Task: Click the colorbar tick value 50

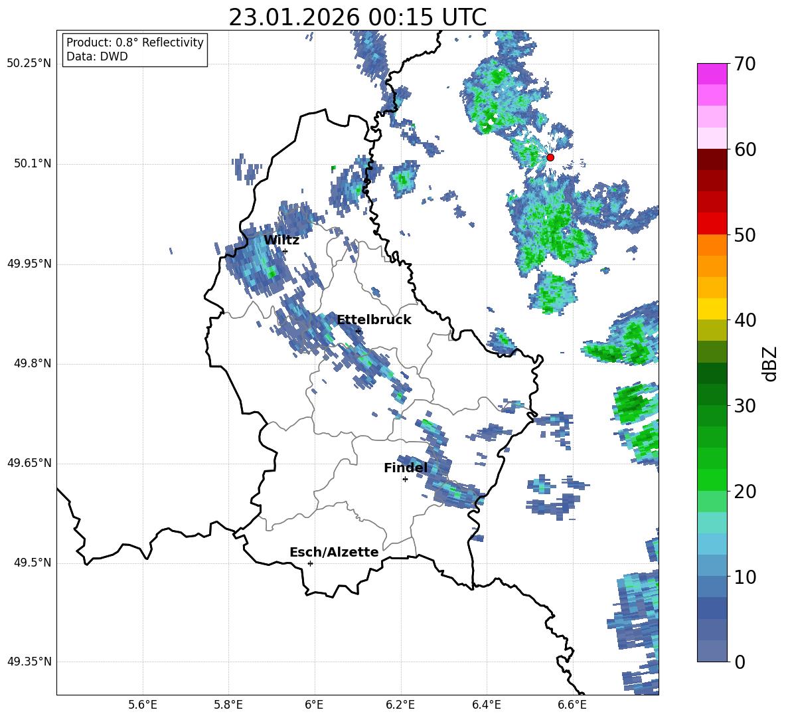Action: 745,234
